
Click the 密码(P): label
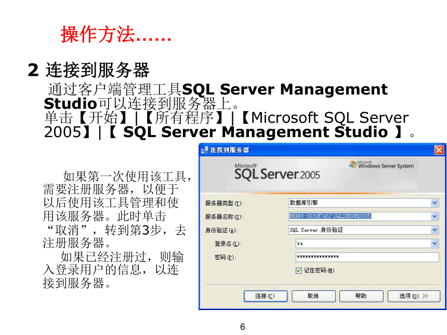coord(226,257)
